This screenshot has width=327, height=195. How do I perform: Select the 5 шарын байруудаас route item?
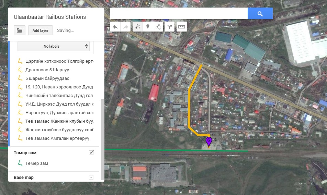tap(47, 78)
